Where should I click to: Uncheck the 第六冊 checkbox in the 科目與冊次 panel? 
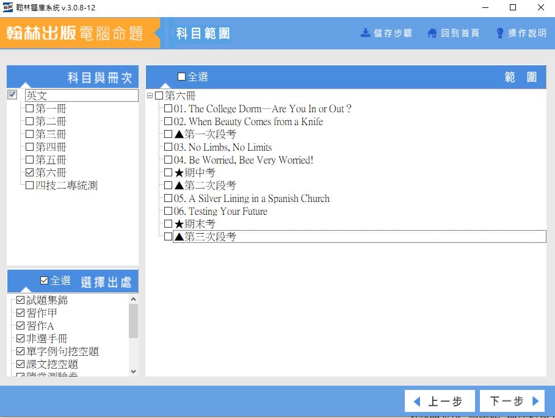coord(30,172)
